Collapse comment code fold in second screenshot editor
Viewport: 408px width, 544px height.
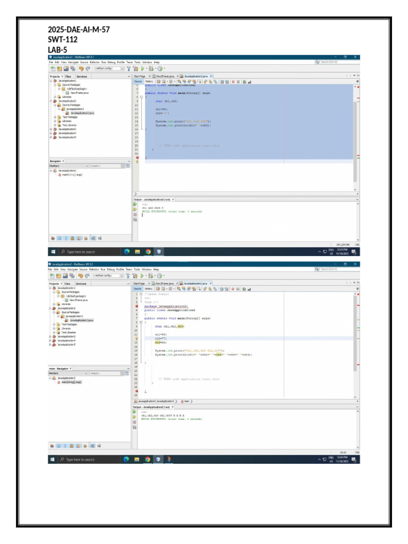click(x=141, y=294)
